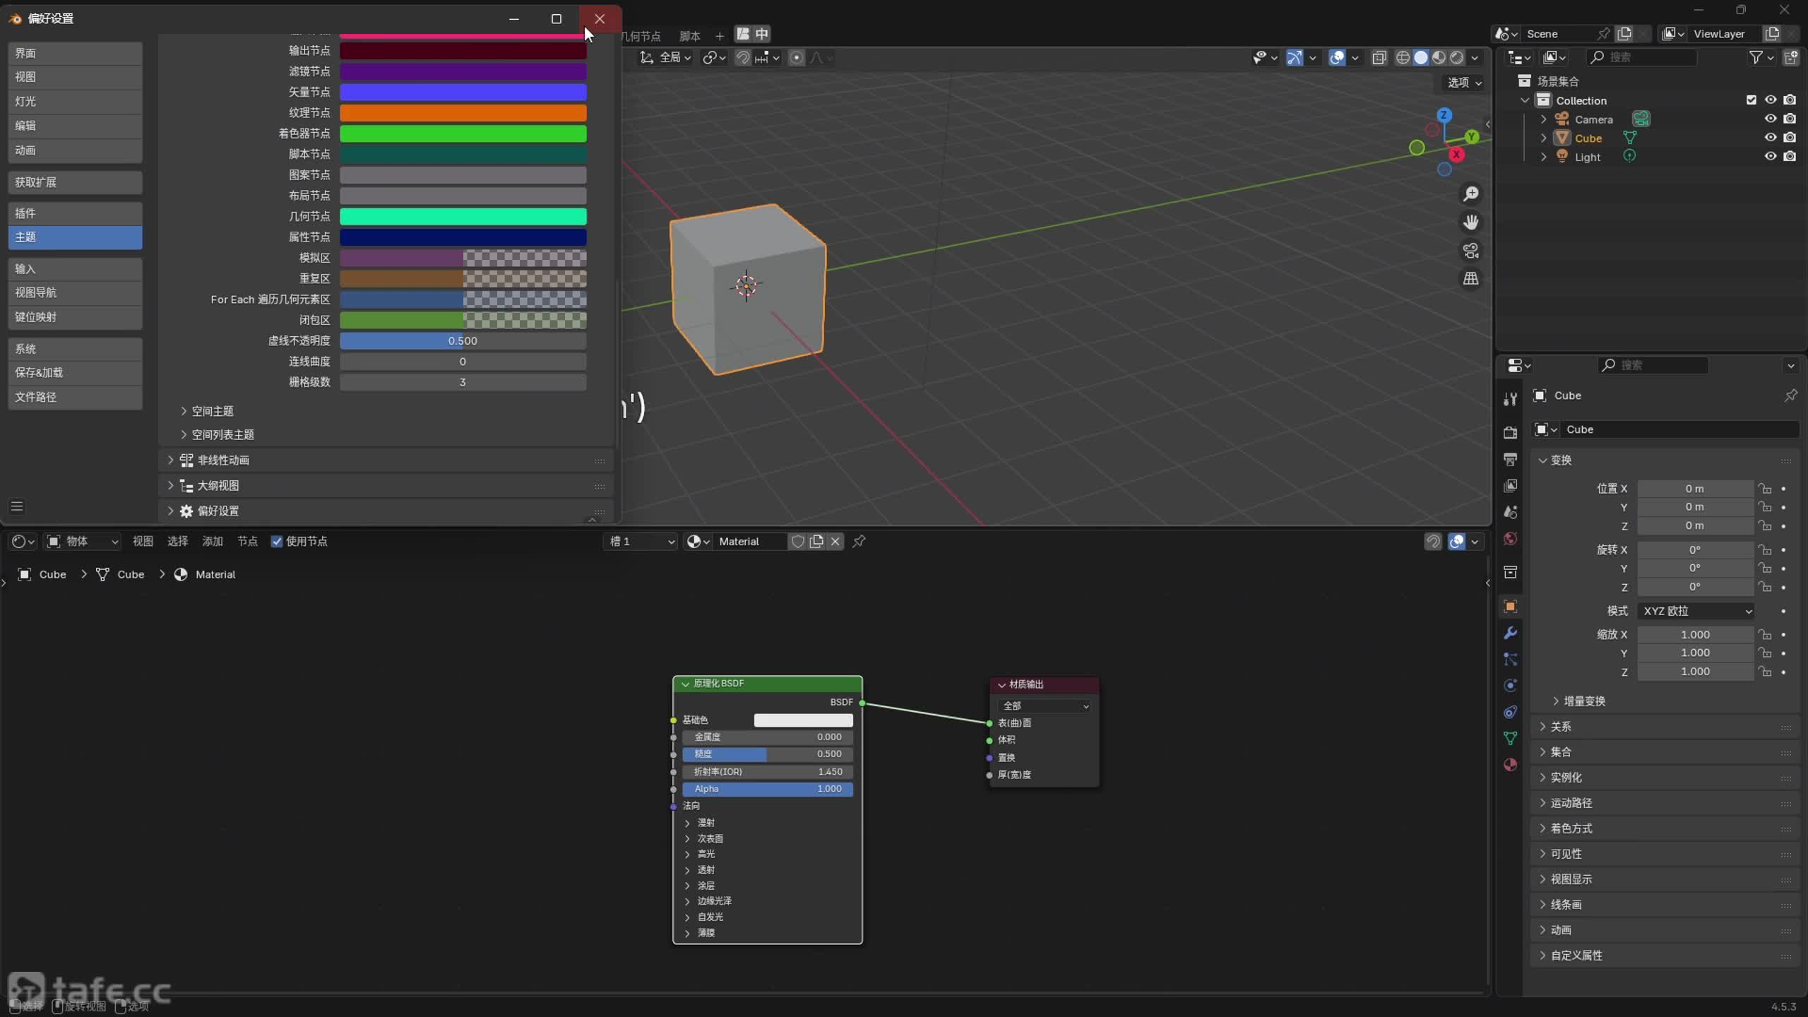
Task: Click the zoom magnifier viewport gizmo
Action: point(1470,194)
